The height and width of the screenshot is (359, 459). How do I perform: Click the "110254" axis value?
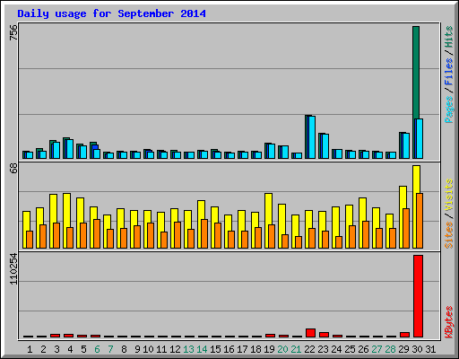pos(13,268)
